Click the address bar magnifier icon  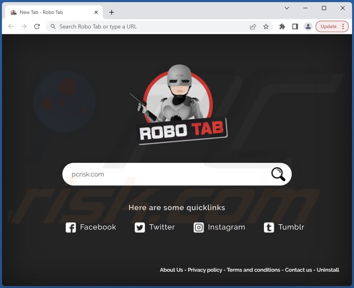tap(53, 26)
